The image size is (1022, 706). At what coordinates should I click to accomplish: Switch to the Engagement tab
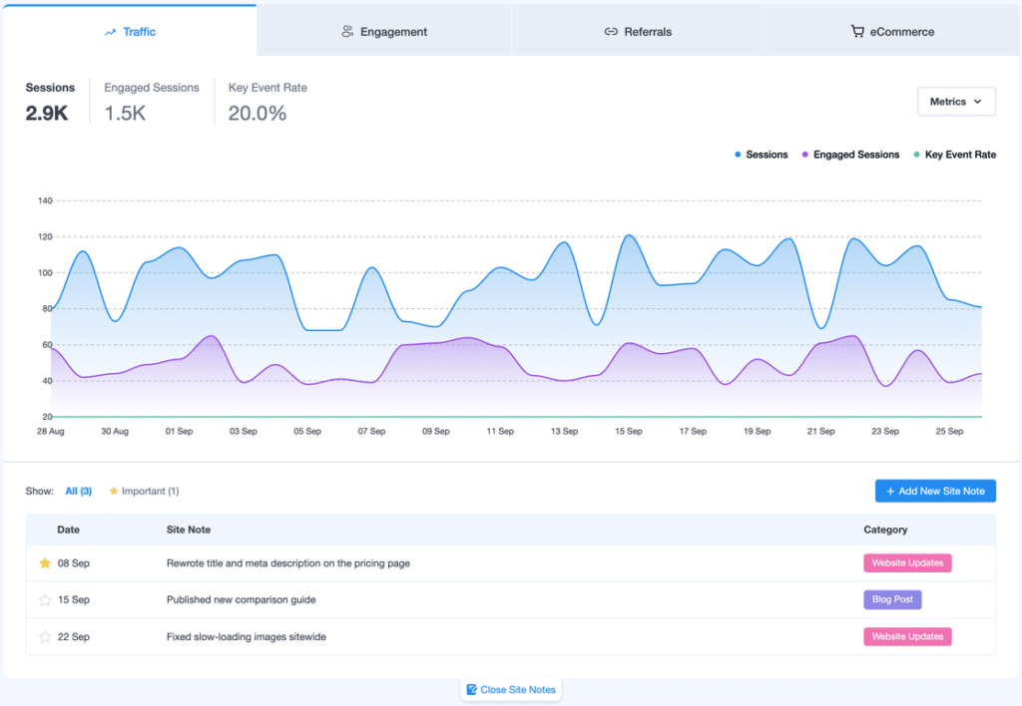[x=384, y=31]
